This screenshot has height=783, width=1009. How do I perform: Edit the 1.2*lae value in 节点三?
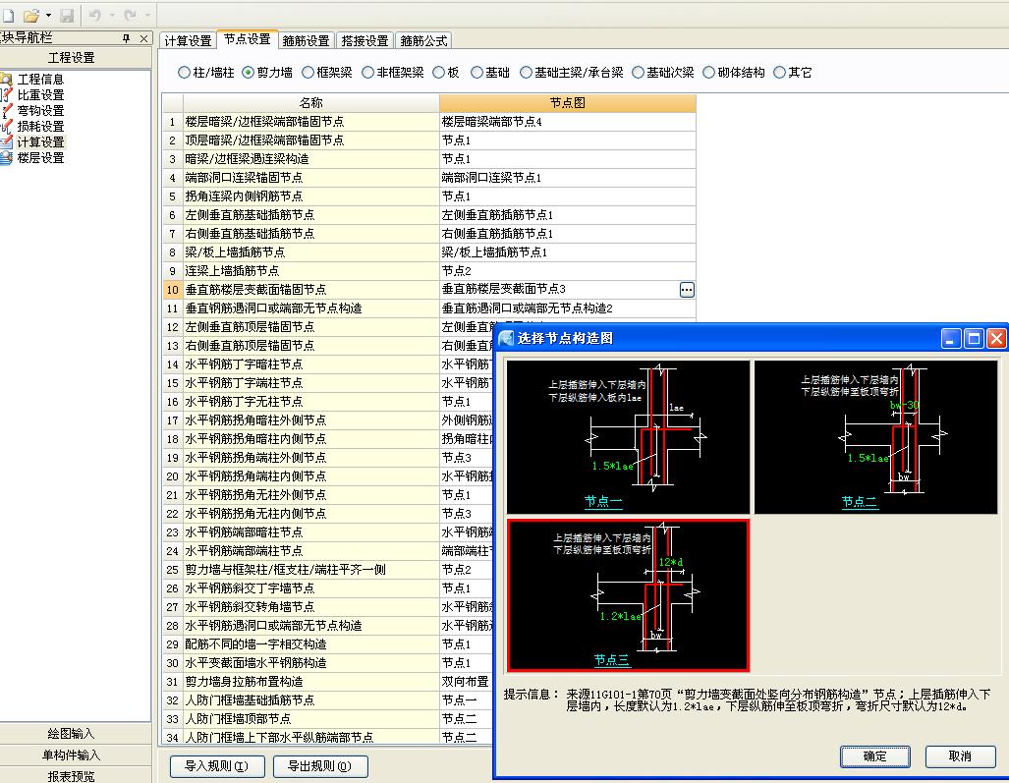coord(620,616)
